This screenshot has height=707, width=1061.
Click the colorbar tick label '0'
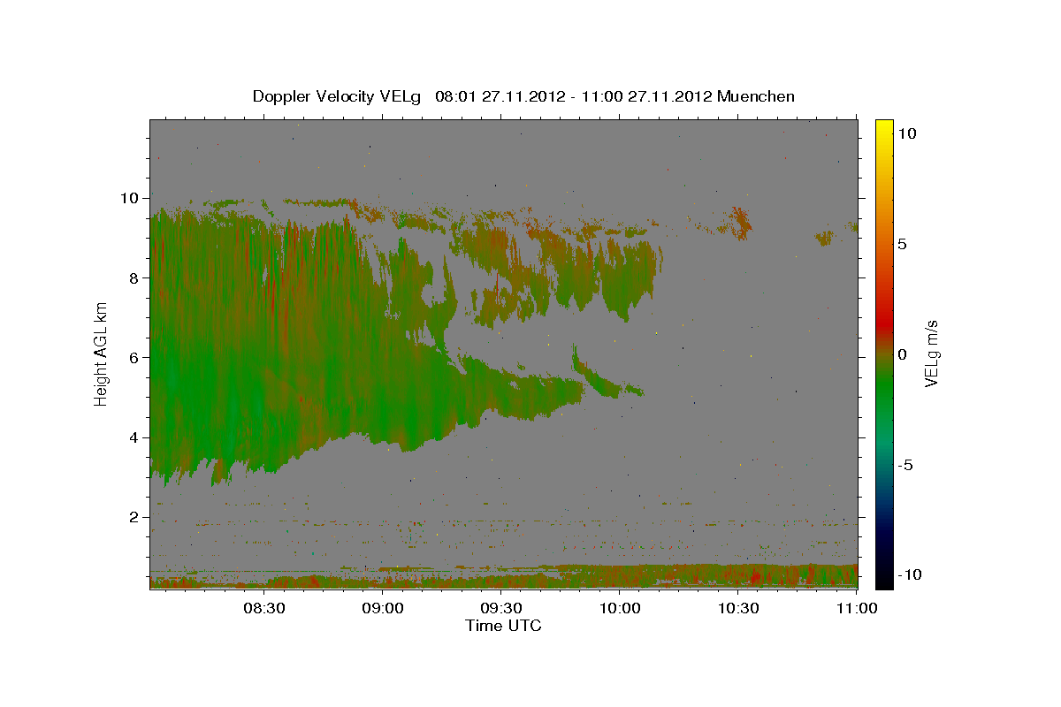[902, 354]
